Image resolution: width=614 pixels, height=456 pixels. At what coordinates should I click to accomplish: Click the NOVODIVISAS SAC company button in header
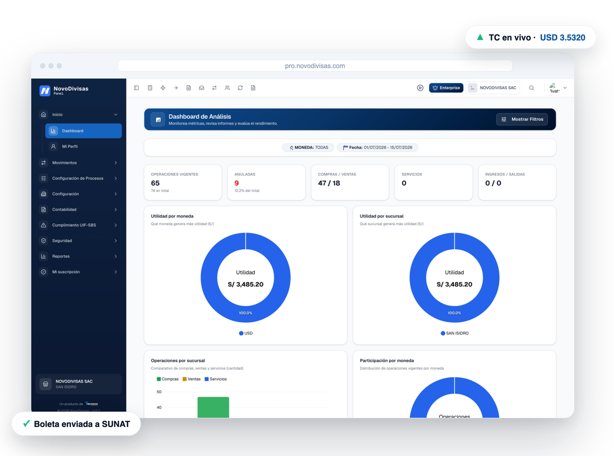tap(493, 88)
